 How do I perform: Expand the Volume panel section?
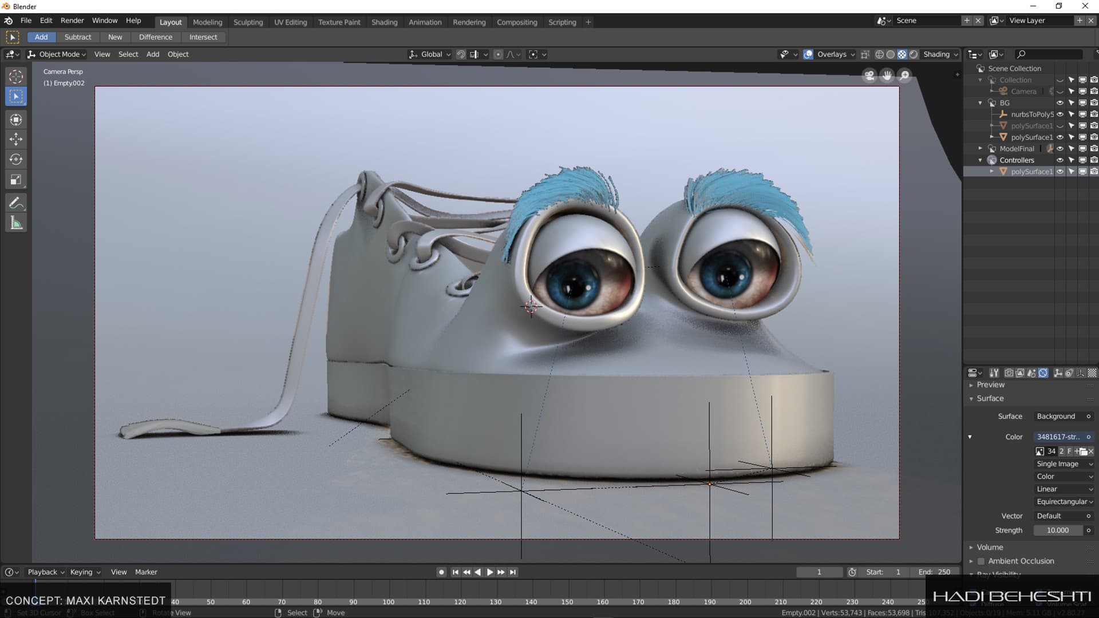(x=990, y=548)
